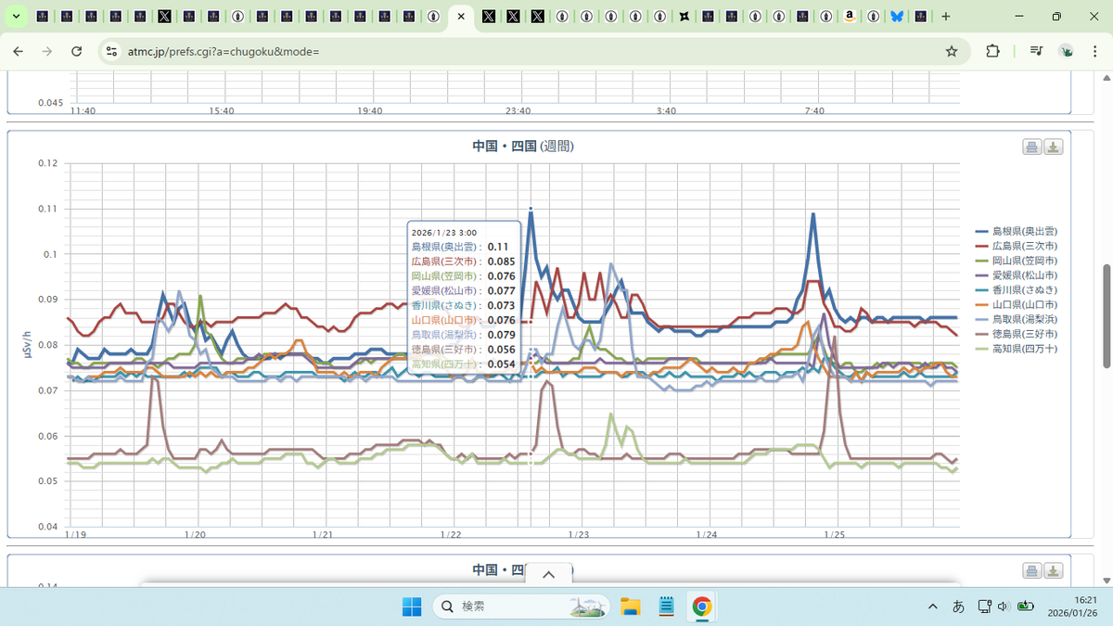Toggle the 香川県(さぬき) series in the legend

pos(1017,290)
